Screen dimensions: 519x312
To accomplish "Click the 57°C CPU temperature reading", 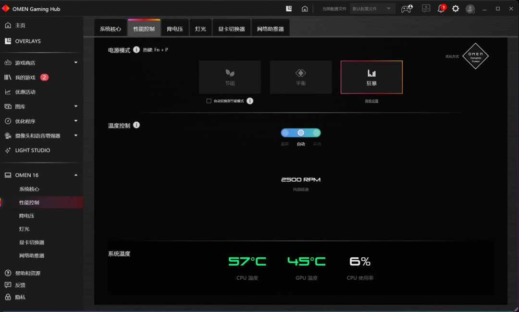I will click(247, 262).
